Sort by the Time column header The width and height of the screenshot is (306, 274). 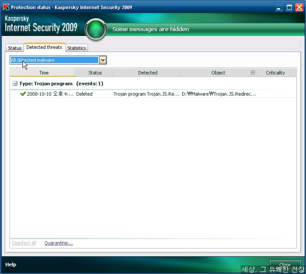[x=43, y=73]
